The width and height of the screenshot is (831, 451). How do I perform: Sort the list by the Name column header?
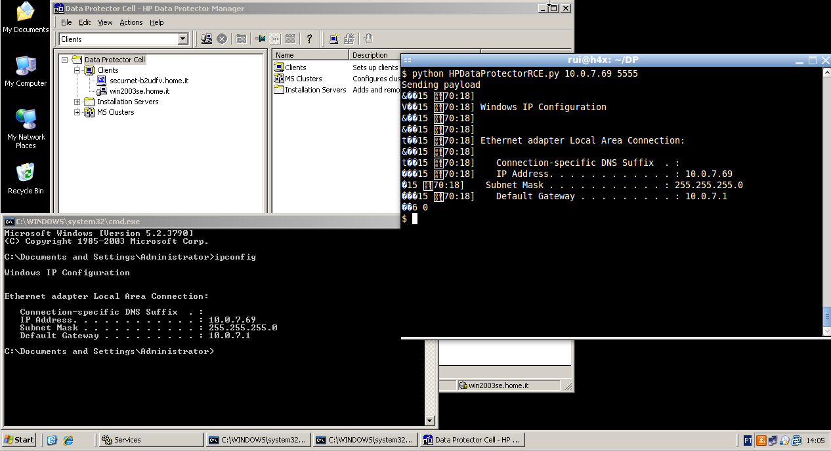pyautogui.click(x=311, y=55)
